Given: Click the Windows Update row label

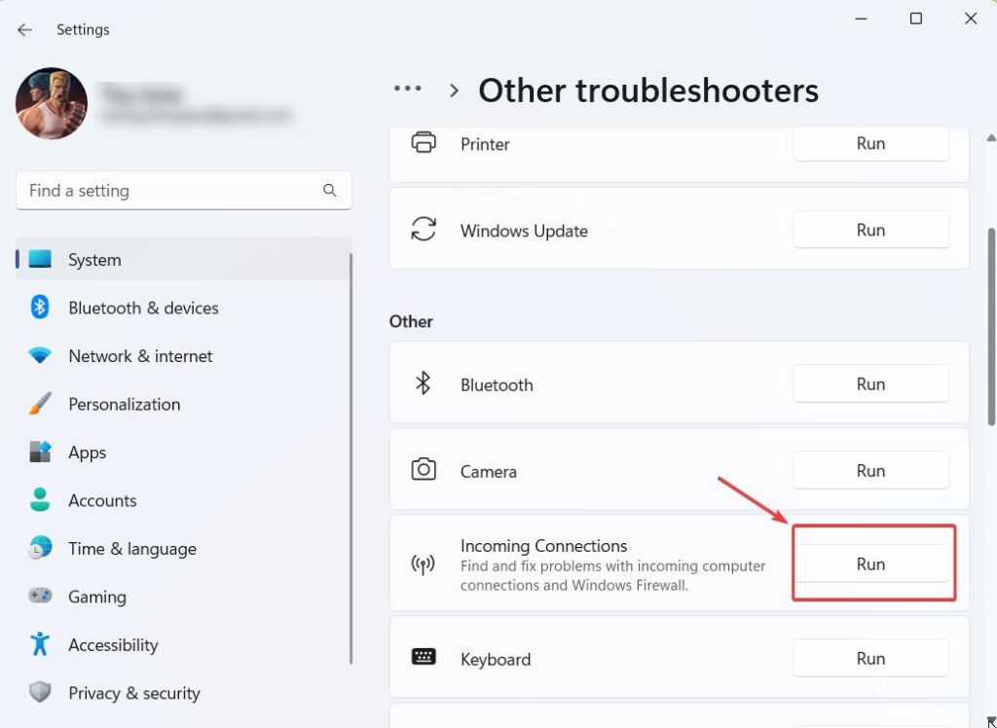Looking at the screenshot, I should click(524, 230).
